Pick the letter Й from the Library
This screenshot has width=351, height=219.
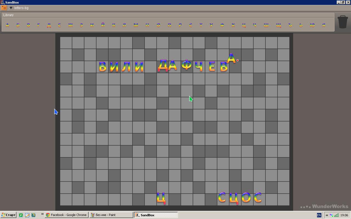[x=103, y=25]
